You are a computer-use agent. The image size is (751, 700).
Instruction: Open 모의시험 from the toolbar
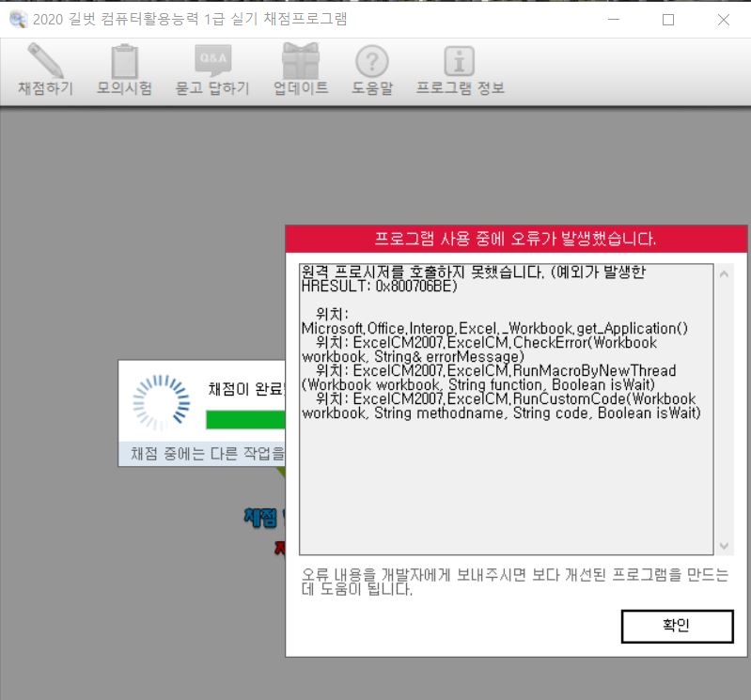tap(124, 62)
